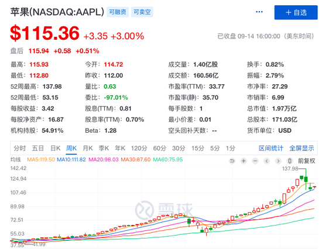Click the 142.42 price axis label
Image resolution: width=322 pixels, height=249 pixels.
tap(18, 168)
